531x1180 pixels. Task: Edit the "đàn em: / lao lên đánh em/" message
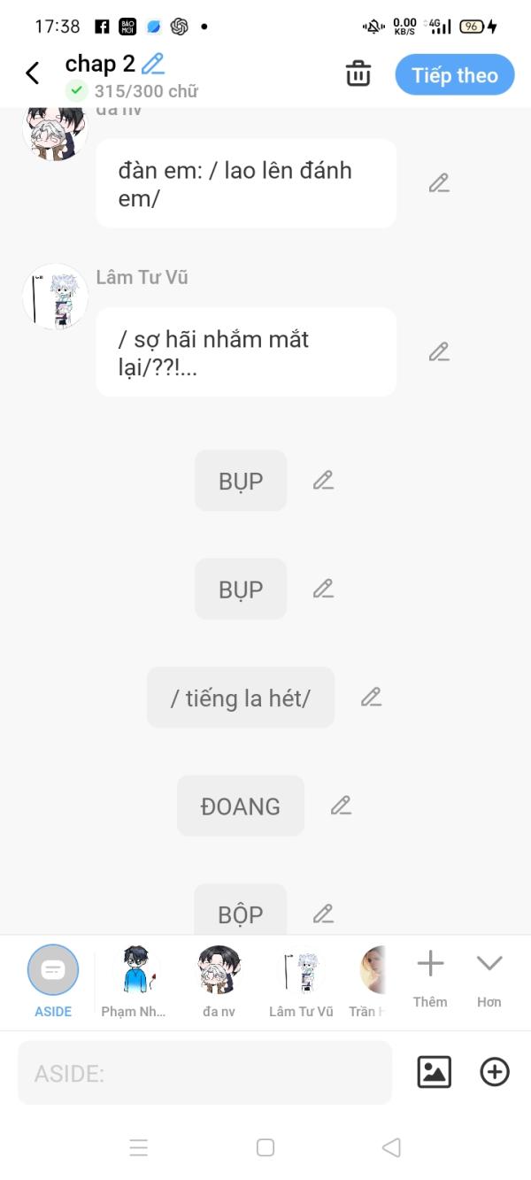tap(439, 183)
